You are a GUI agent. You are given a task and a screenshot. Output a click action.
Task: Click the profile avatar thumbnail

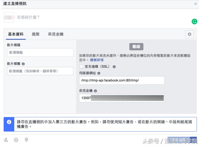coord(9,17)
